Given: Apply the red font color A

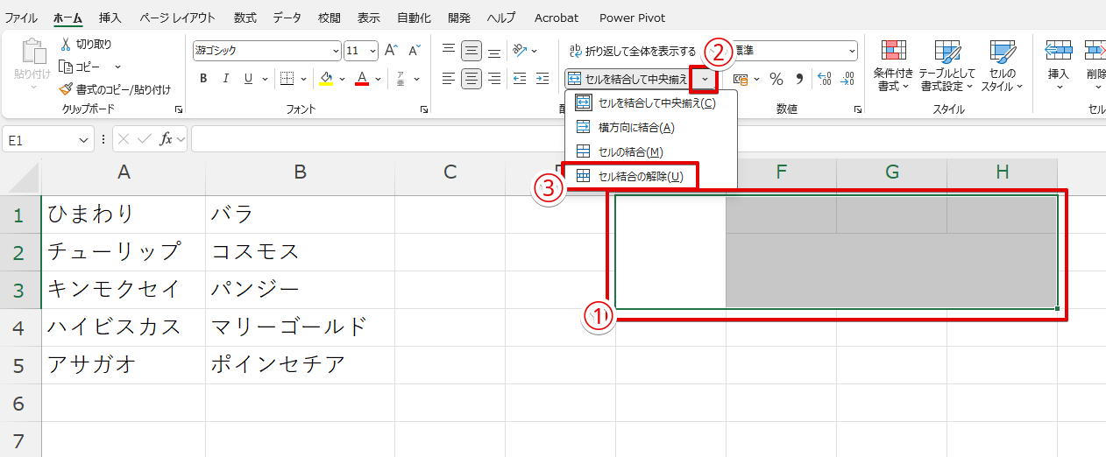Looking at the screenshot, I should click(363, 79).
